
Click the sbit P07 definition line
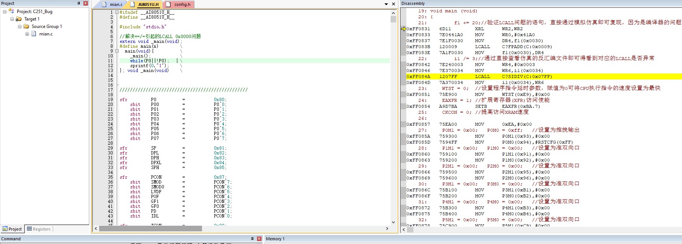click(x=178, y=138)
